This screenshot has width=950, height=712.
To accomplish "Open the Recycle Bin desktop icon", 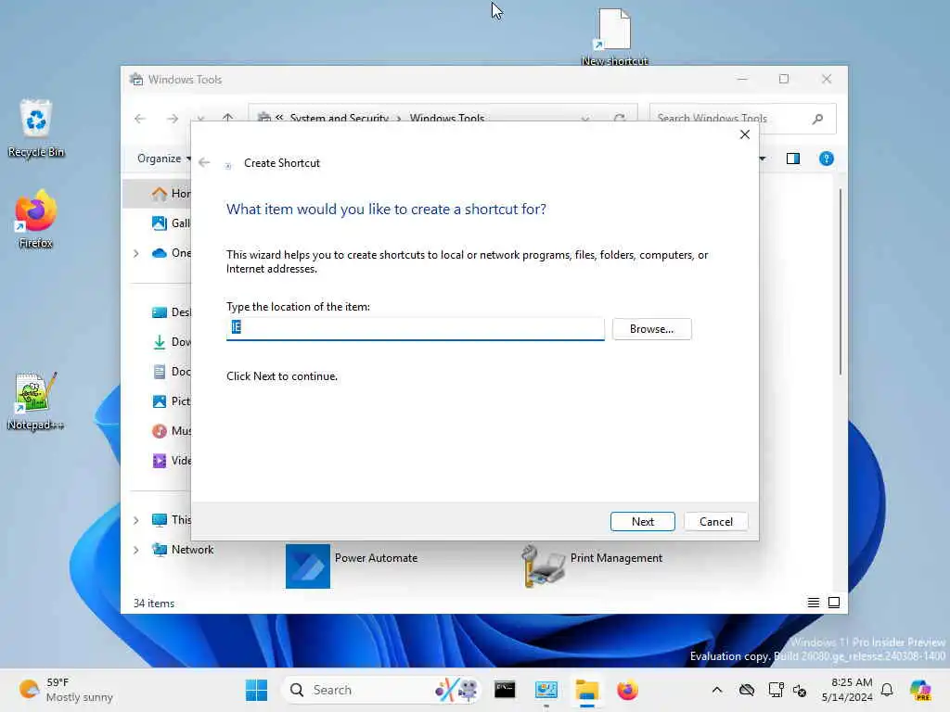I will pos(36,128).
